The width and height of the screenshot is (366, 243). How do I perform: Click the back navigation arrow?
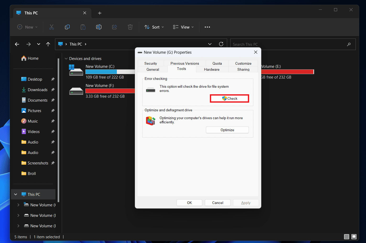pos(17,44)
